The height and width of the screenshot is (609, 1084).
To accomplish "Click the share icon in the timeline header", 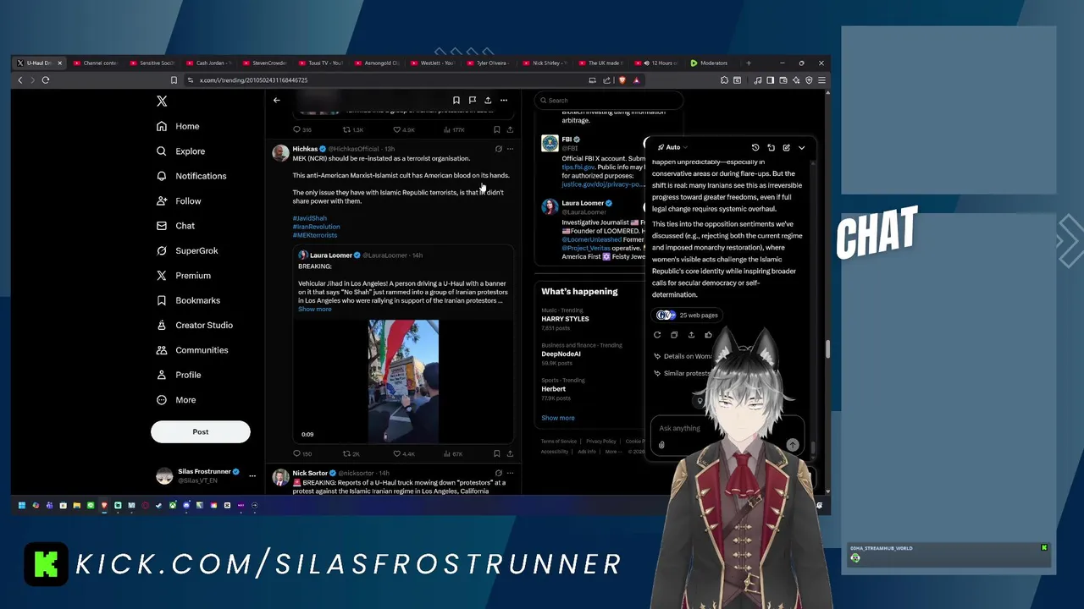I will coord(488,100).
